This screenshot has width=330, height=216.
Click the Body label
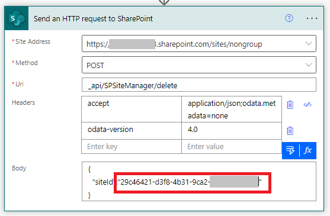click(19, 168)
